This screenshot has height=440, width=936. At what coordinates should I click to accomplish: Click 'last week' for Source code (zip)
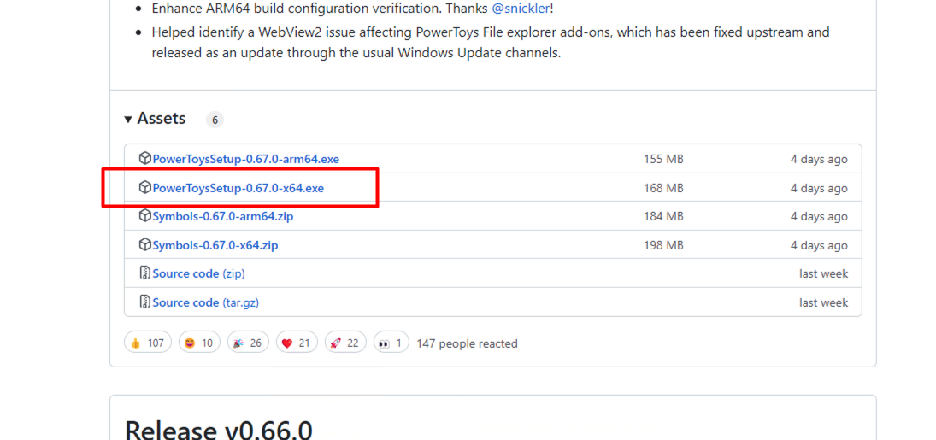pos(824,273)
